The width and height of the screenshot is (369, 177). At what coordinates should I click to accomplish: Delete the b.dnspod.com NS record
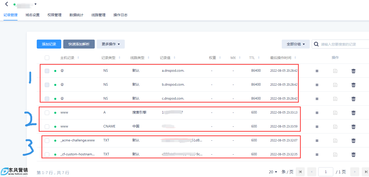(353, 85)
